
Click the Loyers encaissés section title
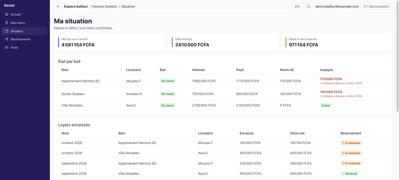(x=74, y=125)
